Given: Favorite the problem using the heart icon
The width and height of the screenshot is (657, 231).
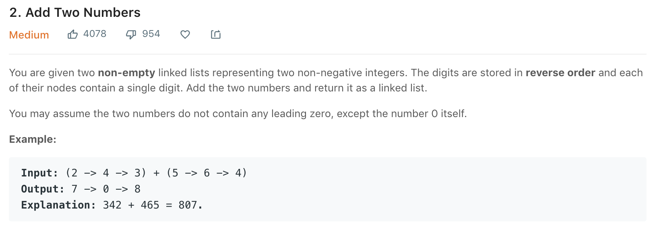Looking at the screenshot, I should pyautogui.click(x=185, y=34).
